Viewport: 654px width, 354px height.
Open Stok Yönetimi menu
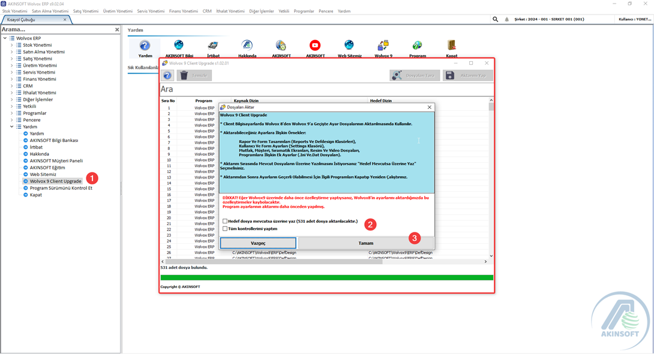tap(14, 11)
